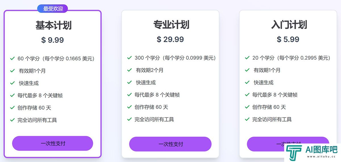Click the 快速生成 checkmark in 基本计划
The image size is (341, 162).
[12, 83]
